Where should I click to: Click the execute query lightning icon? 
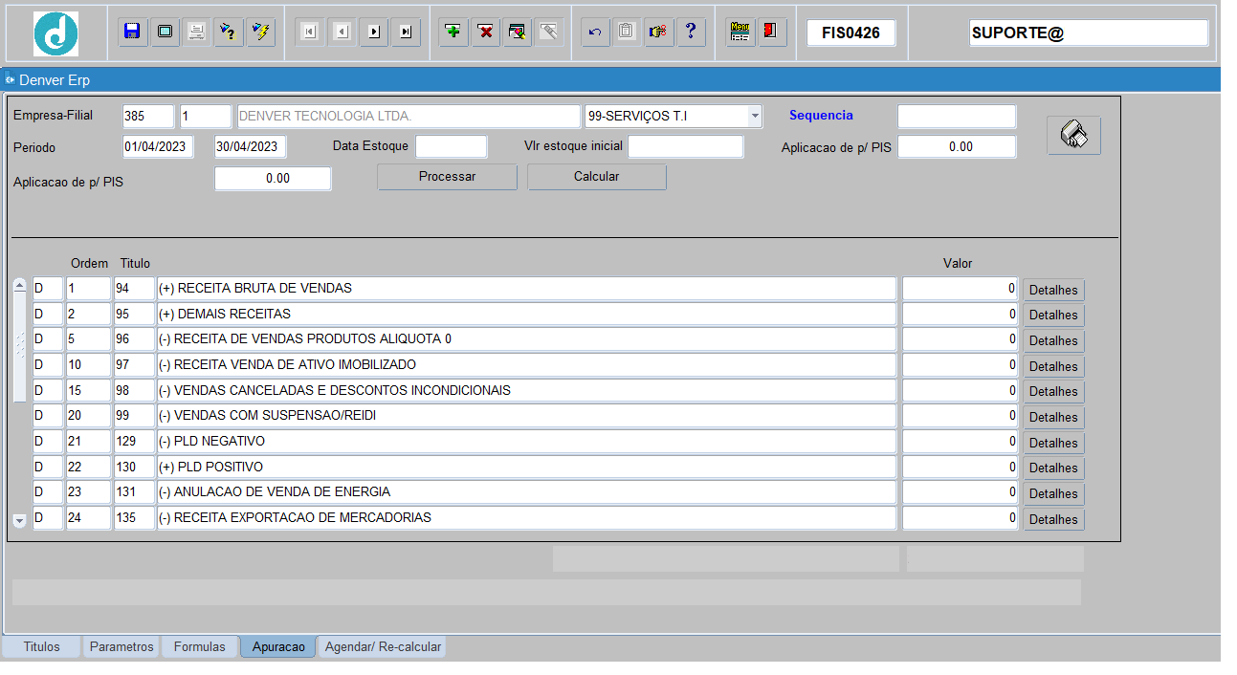point(259,32)
